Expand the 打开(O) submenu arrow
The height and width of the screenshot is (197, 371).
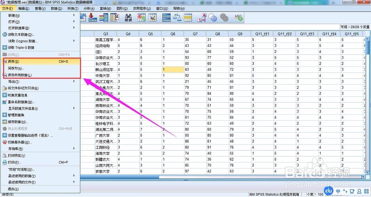(74, 21)
